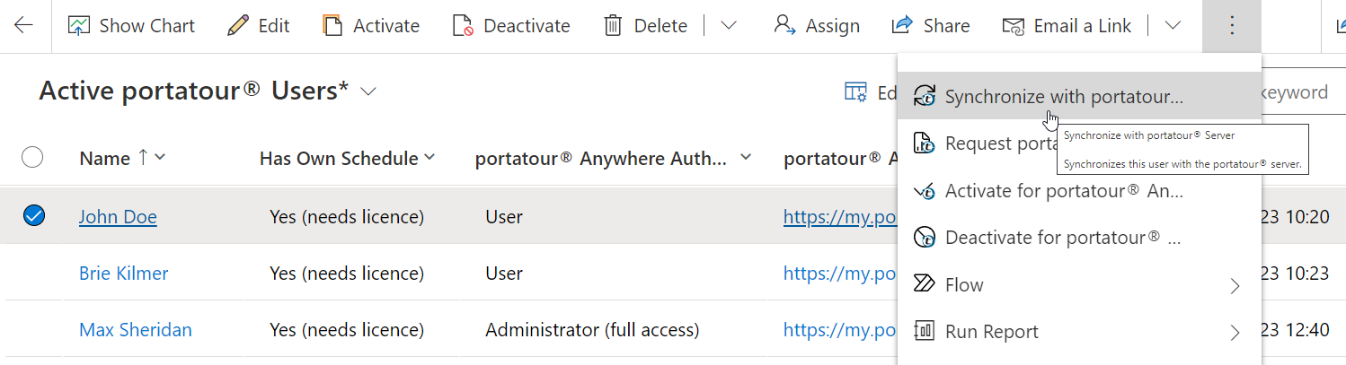Click the Show Chart icon
Screen dimensions: 1346x365
pos(79,26)
